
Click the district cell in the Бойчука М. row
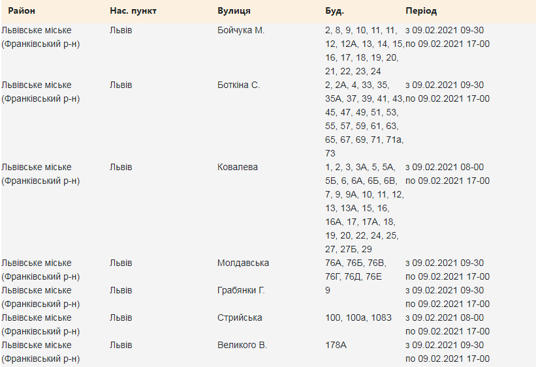[x=40, y=37]
